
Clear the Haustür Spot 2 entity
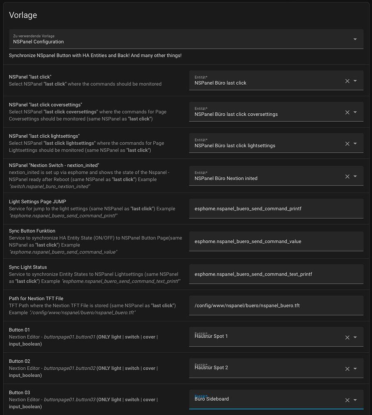[x=348, y=369]
